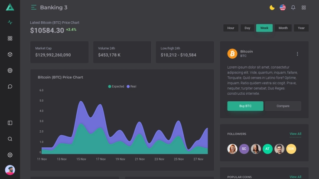Open settings gear in sidebar
Viewport: 319px width, 179px height.
[x=10, y=155]
